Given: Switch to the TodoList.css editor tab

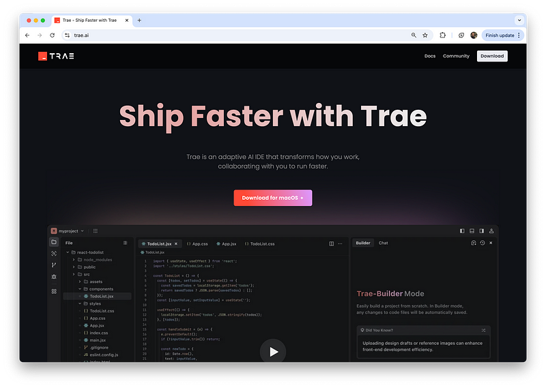Looking at the screenshot, I should (x=260, y=243).
